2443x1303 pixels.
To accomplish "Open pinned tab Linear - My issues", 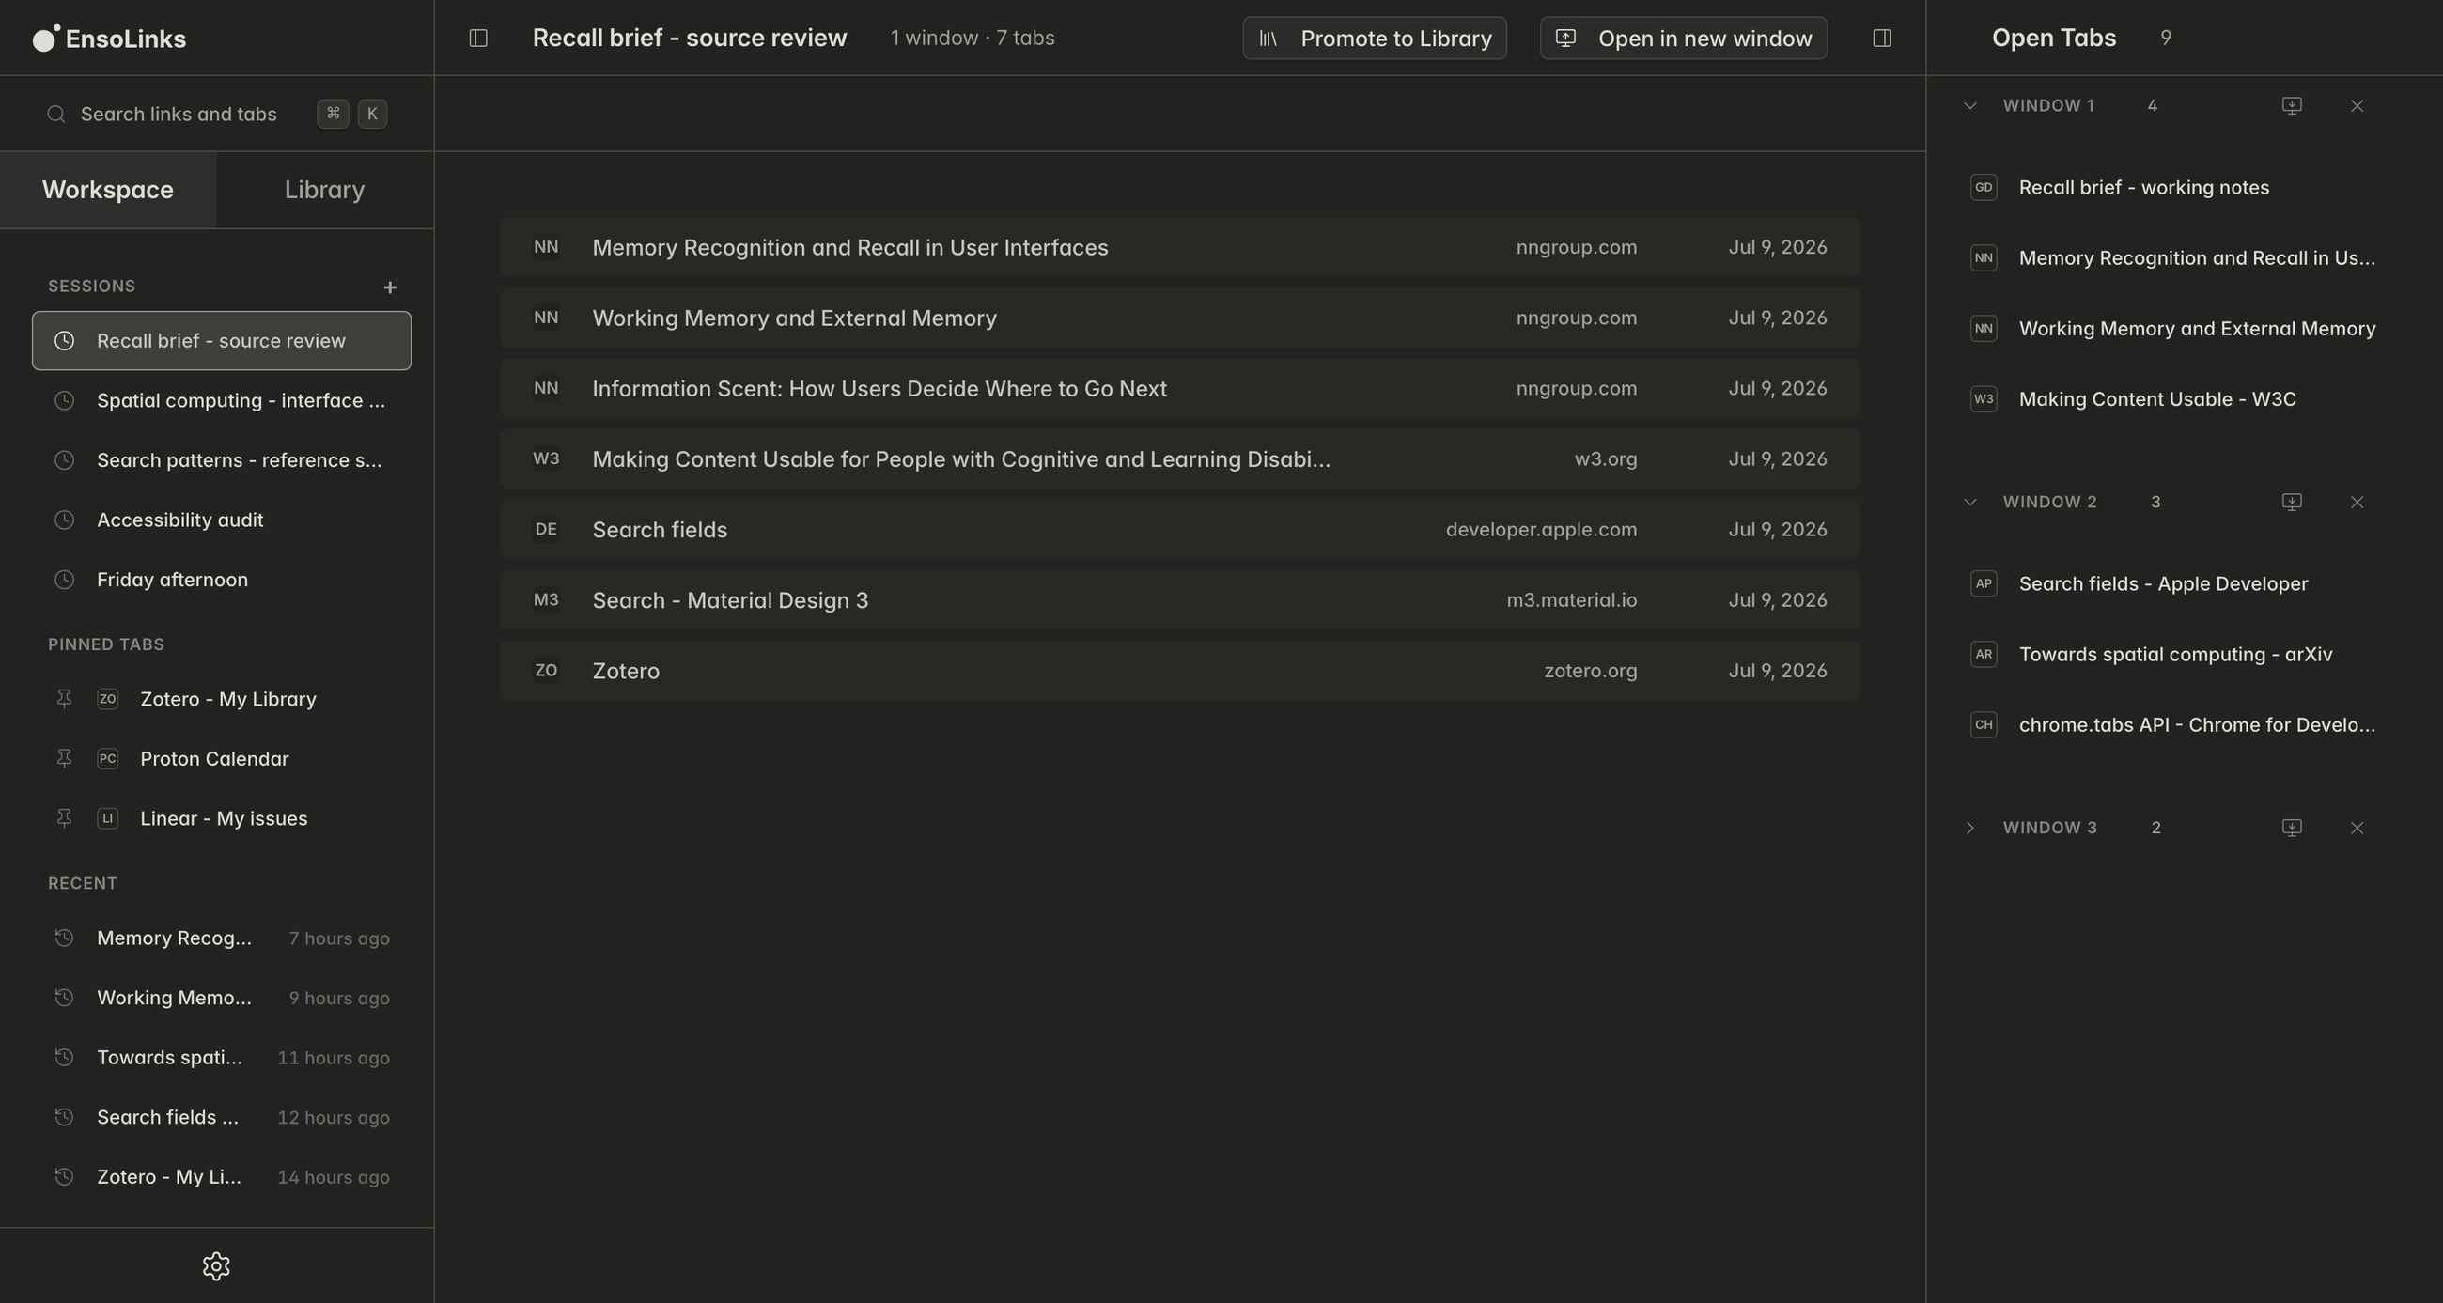I will click(x=222, y=818).
